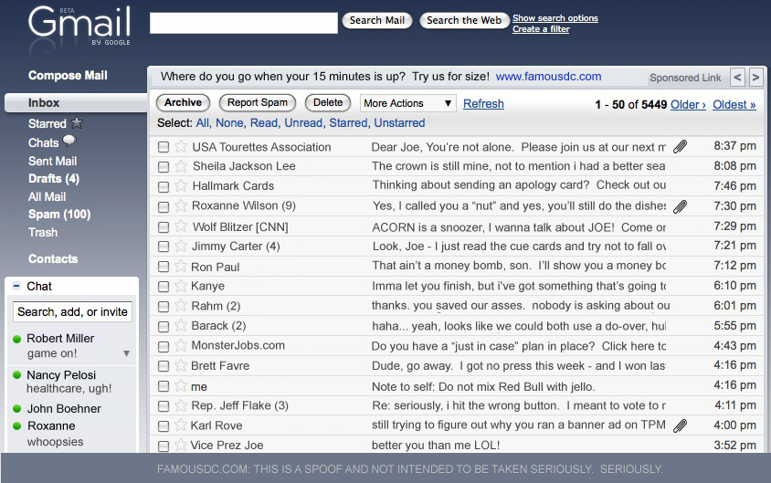
Task: Click the speech bubble icon beside Chats
Action: coord(69,141)
